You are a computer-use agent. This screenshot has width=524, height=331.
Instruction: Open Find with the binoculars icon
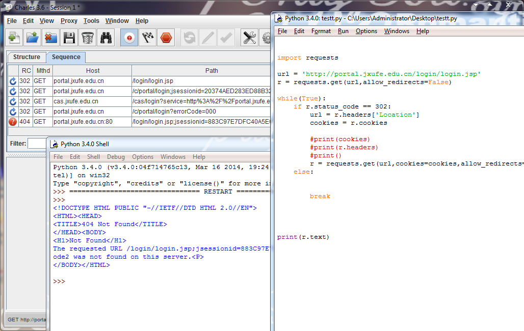[106, 38]
